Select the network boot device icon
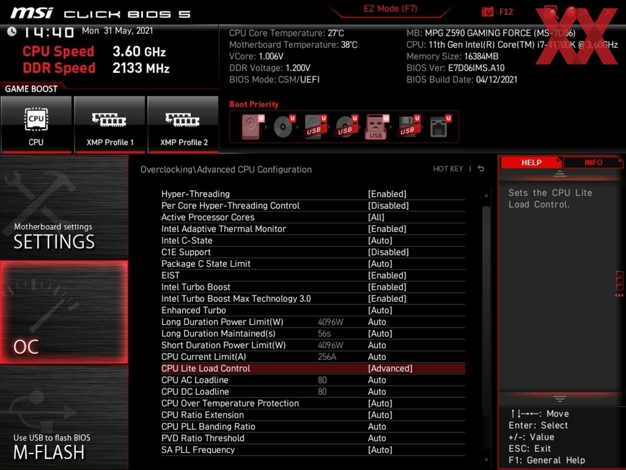The width and height of the screenshot is (626, 470). 440,127
